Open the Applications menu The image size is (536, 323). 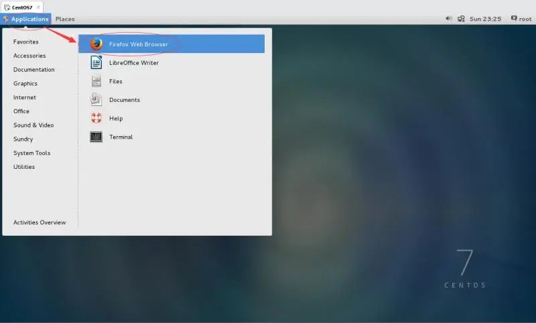(x=26, y=19)
